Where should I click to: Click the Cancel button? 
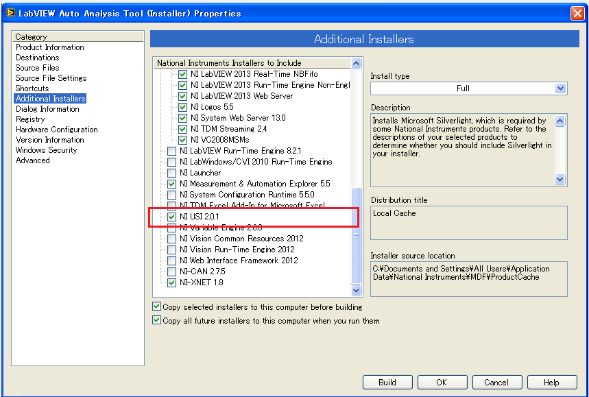[497, 383]
